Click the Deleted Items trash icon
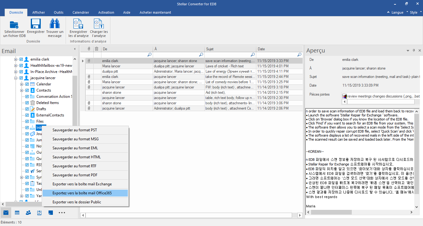Image resolution: width=423 pixels, height=226 pixels. 32,103
